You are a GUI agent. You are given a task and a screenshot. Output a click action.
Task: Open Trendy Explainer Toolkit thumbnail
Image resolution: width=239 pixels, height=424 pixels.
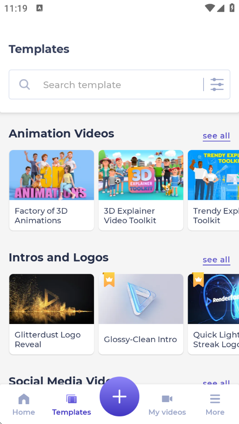[x=213, y=175]
